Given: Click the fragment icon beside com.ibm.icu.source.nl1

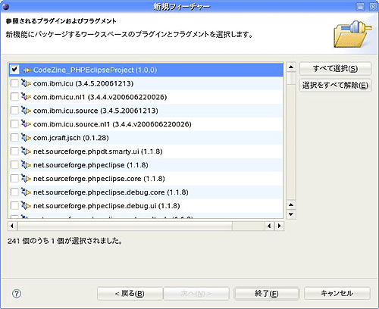Looking at the screenshot, I should (26, 124).
